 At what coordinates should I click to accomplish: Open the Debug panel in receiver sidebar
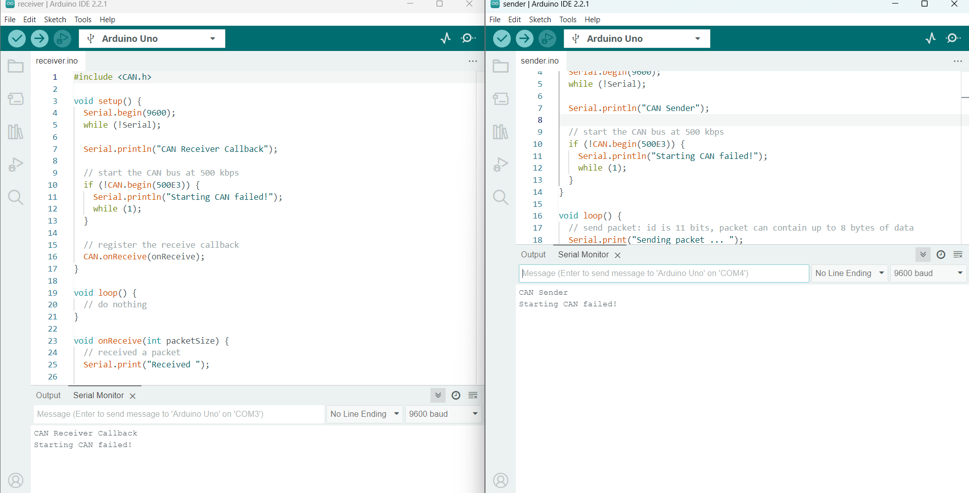click(16, 165)
